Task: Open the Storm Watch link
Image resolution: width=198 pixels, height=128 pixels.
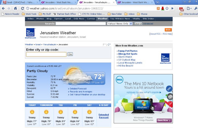Action: pos(125,57)
